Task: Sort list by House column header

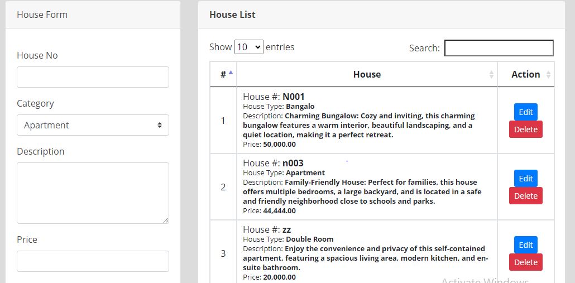Action: 367,74
